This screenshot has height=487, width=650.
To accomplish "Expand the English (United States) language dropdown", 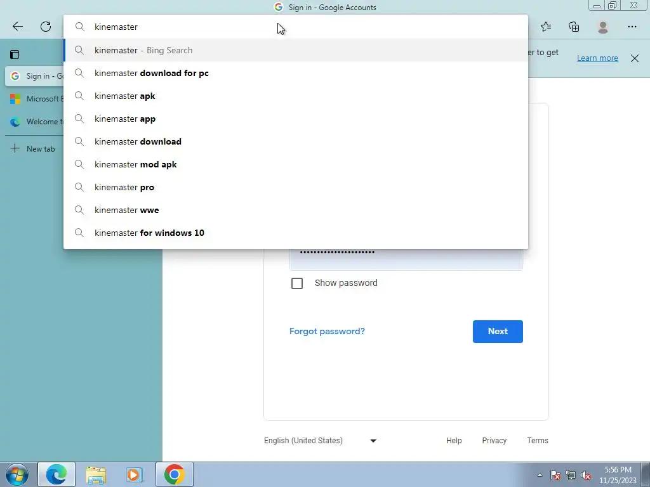I will tap(320, 441).
